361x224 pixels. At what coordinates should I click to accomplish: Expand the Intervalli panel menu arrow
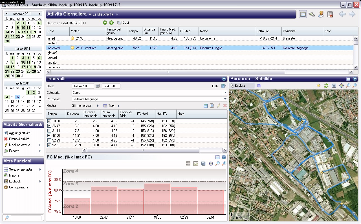pyautogui.click(x=224, y=79)
